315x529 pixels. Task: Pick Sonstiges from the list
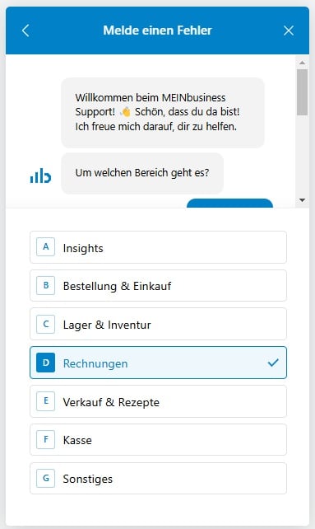pos(158,479)
